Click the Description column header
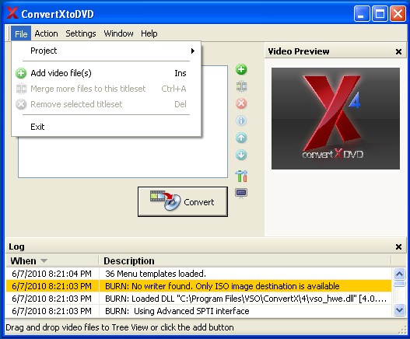Viewport: 410px width, 339px height. [x=245, y=260]
